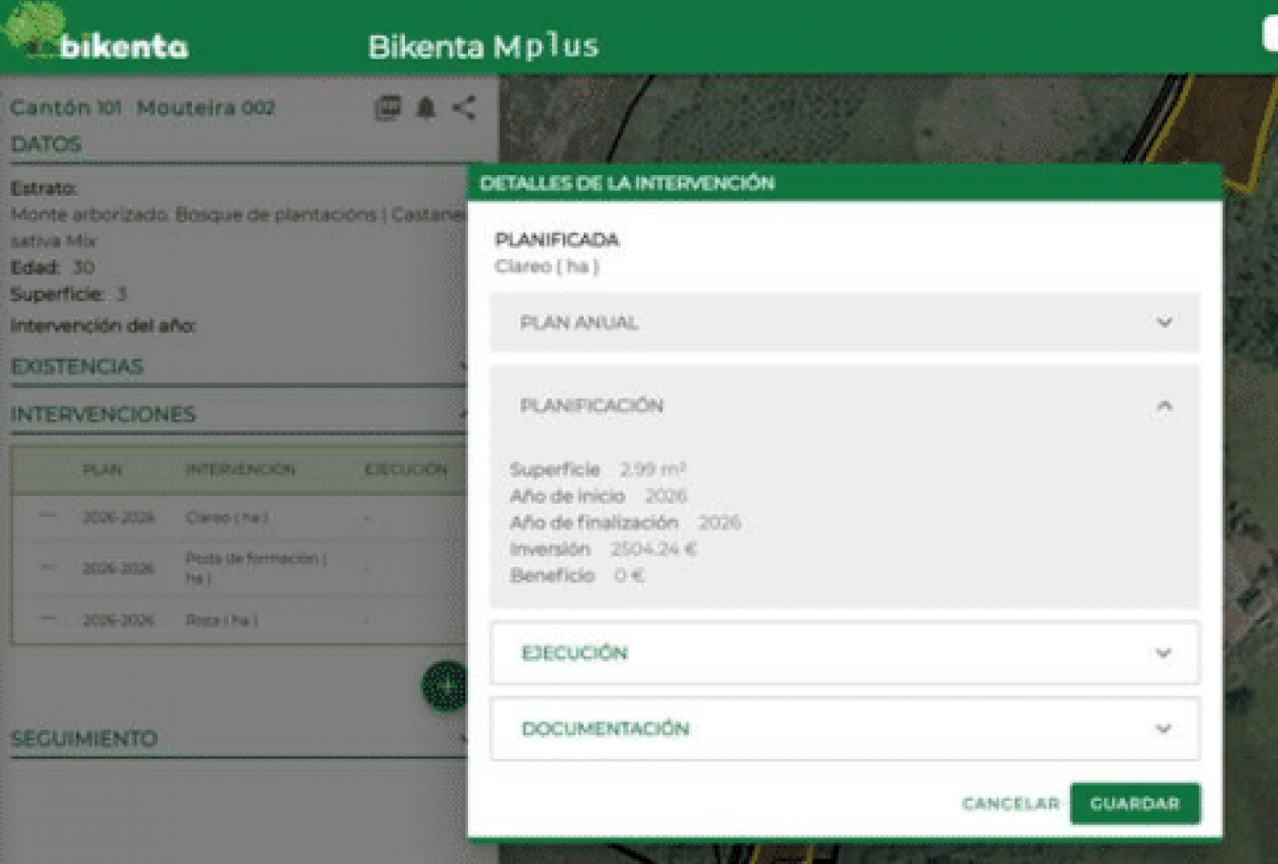Screen dimensions: 1278x864
Task: Click the share icon in the panel header
Action: pyautogui.click(x=464, y=108)
